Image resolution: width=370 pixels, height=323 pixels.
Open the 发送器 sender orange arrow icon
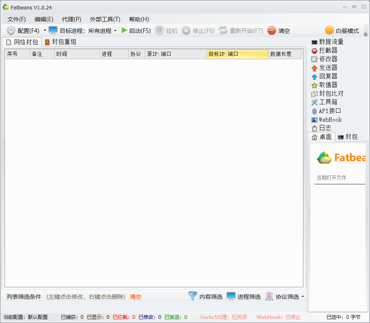click(x=314, y=68)
